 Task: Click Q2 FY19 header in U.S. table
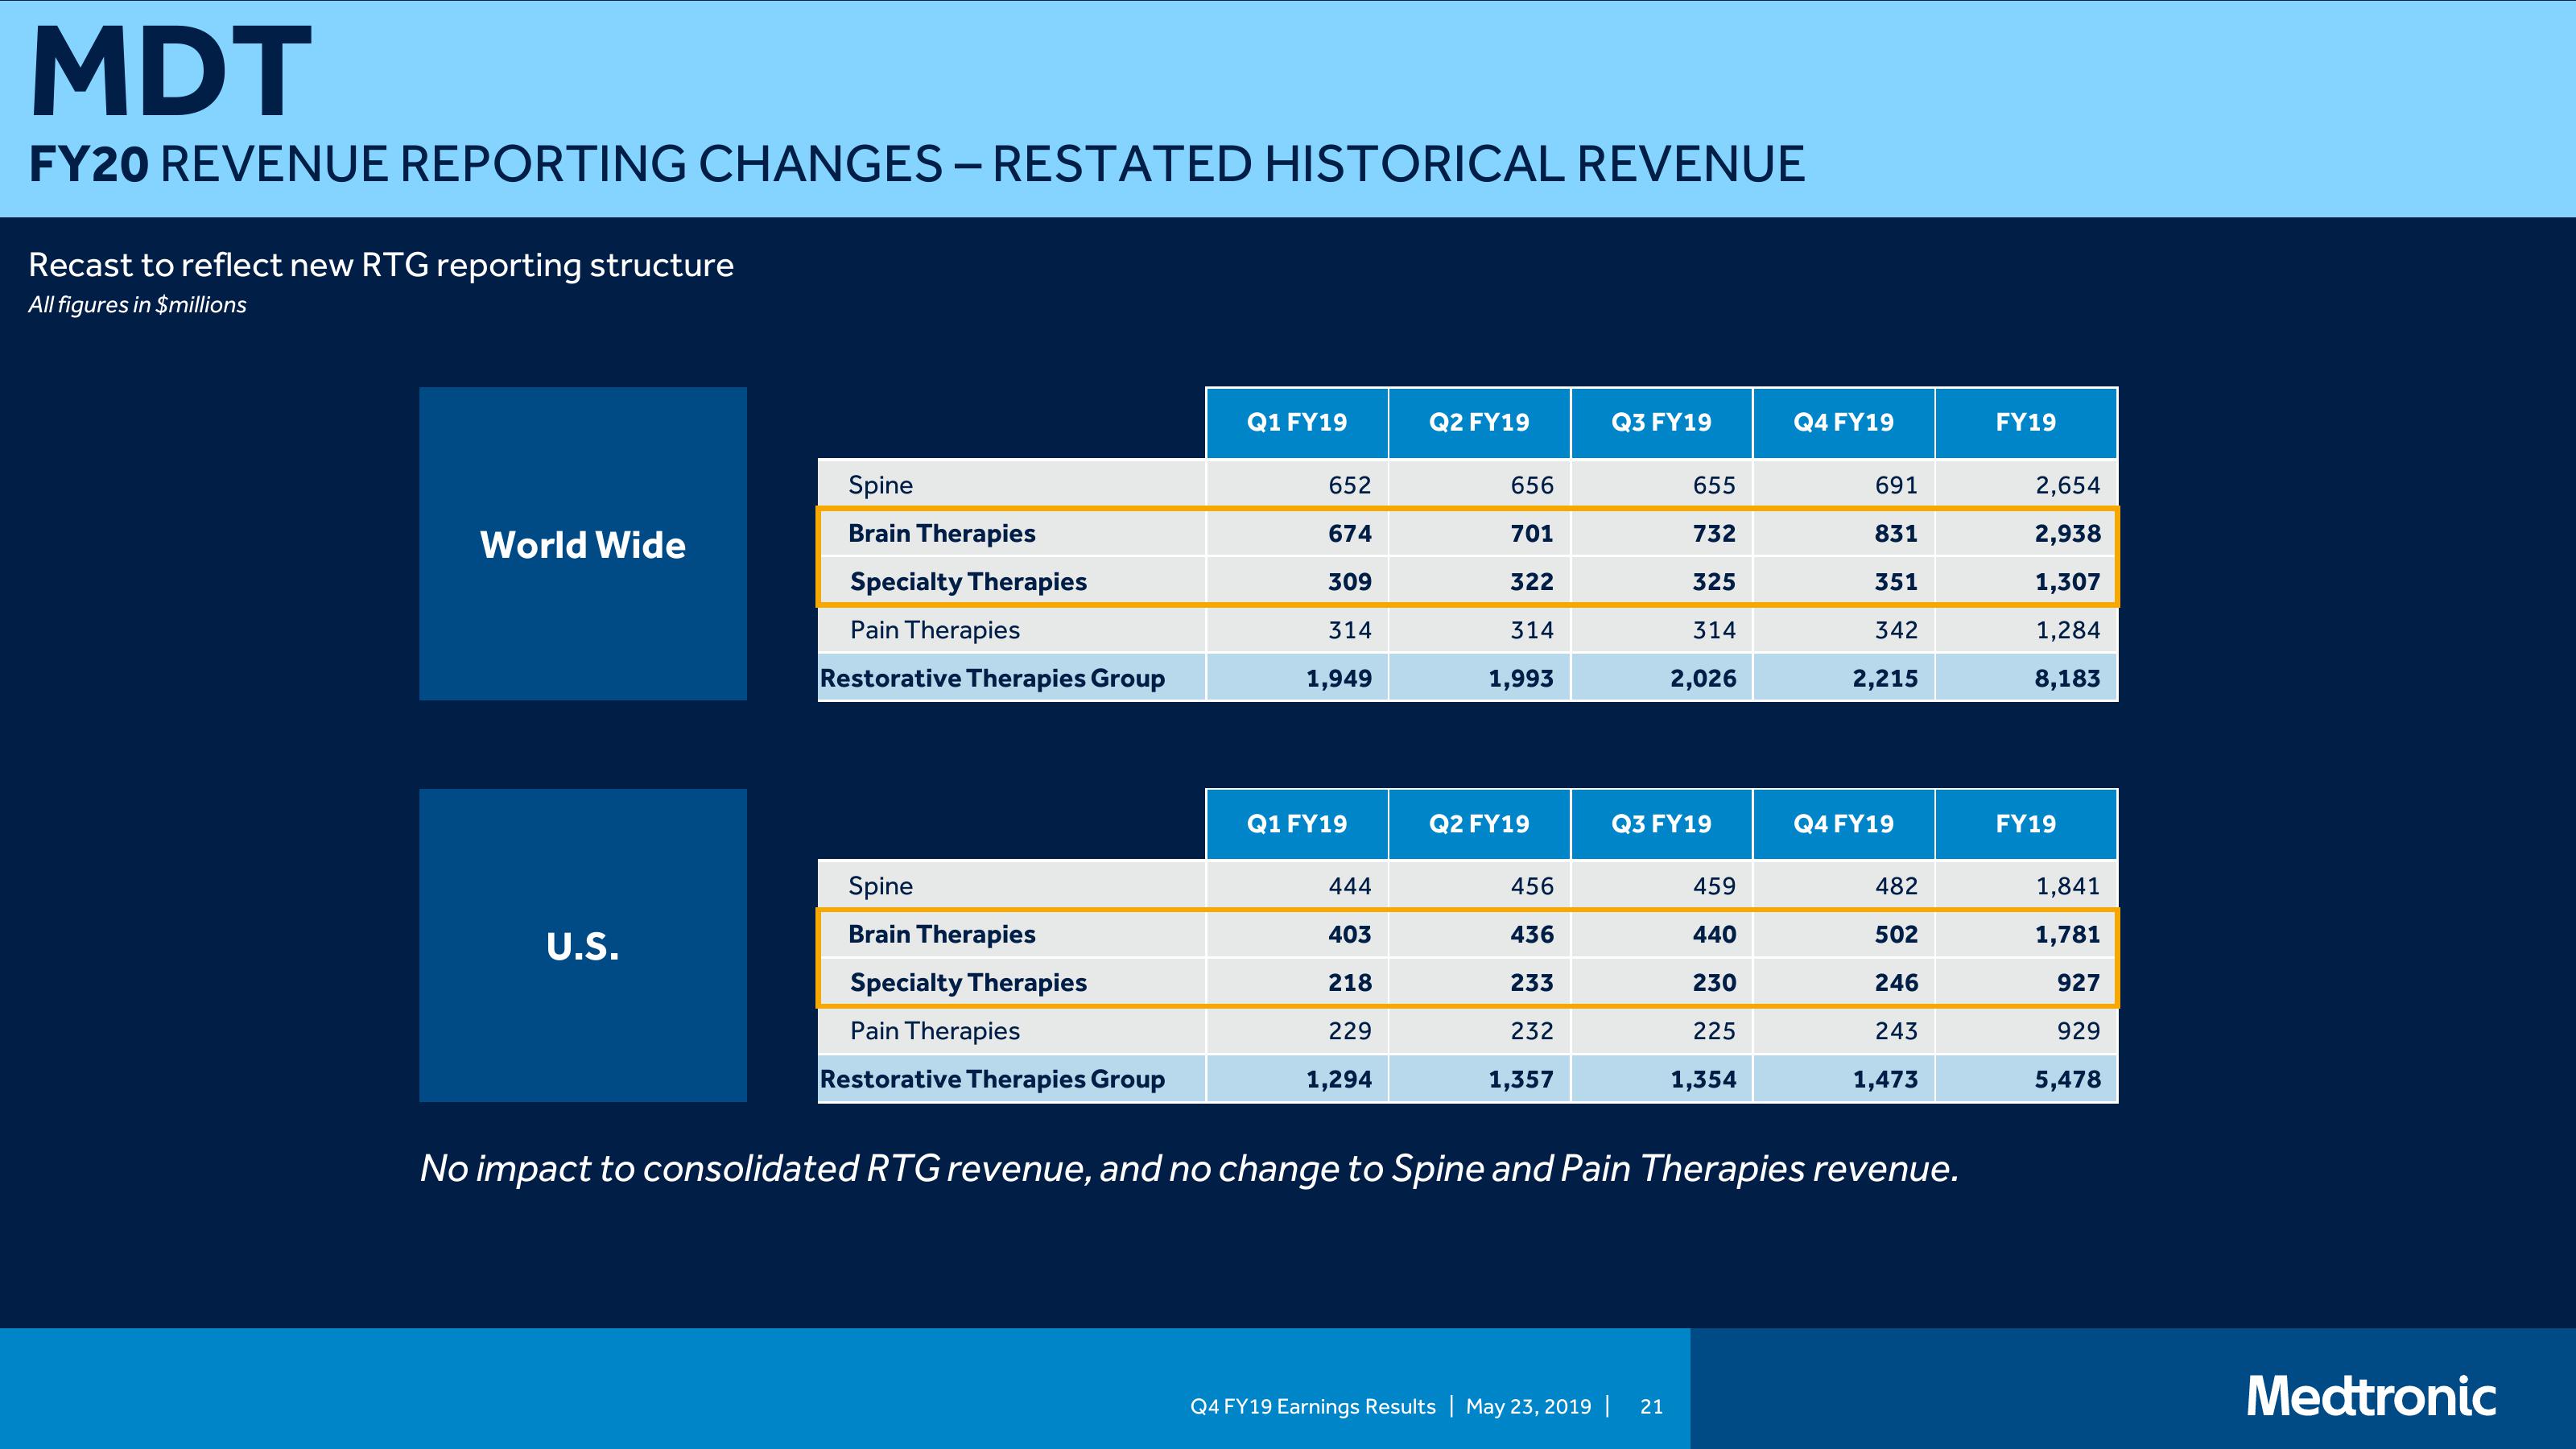pyautogui.click(x=1479, y=824)
